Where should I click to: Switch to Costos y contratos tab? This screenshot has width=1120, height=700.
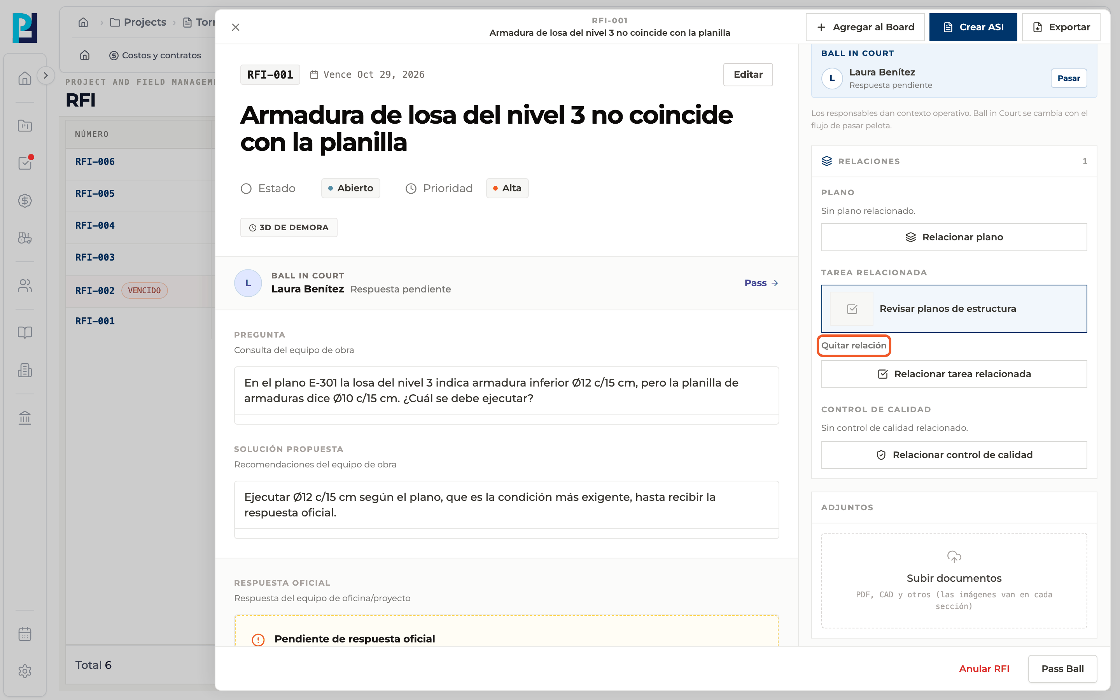pos(155,56)
